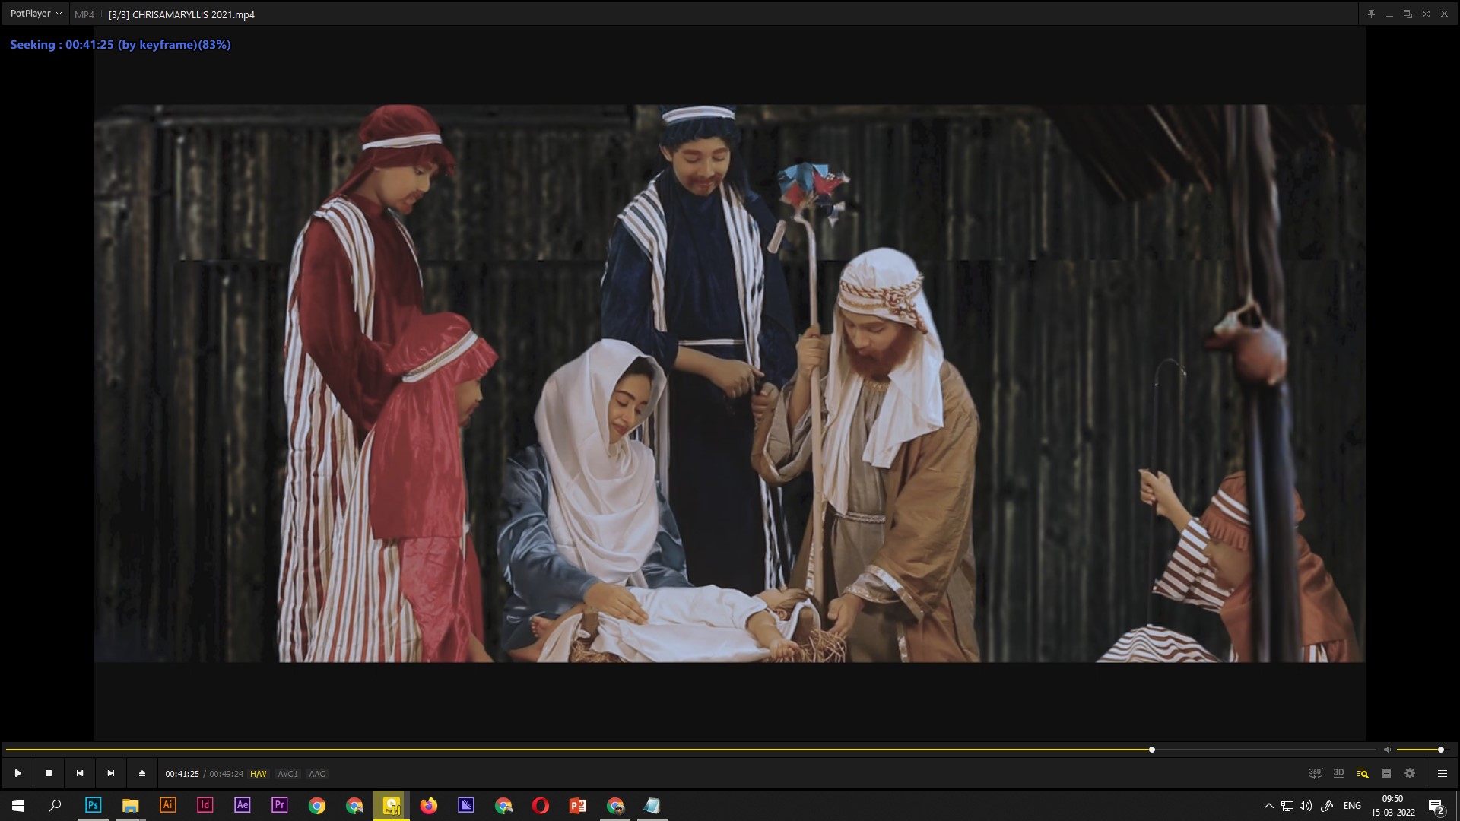Open the chapter search panel icon
The width and height of the screenshot is (1460, 821).
pos(1362,773)
